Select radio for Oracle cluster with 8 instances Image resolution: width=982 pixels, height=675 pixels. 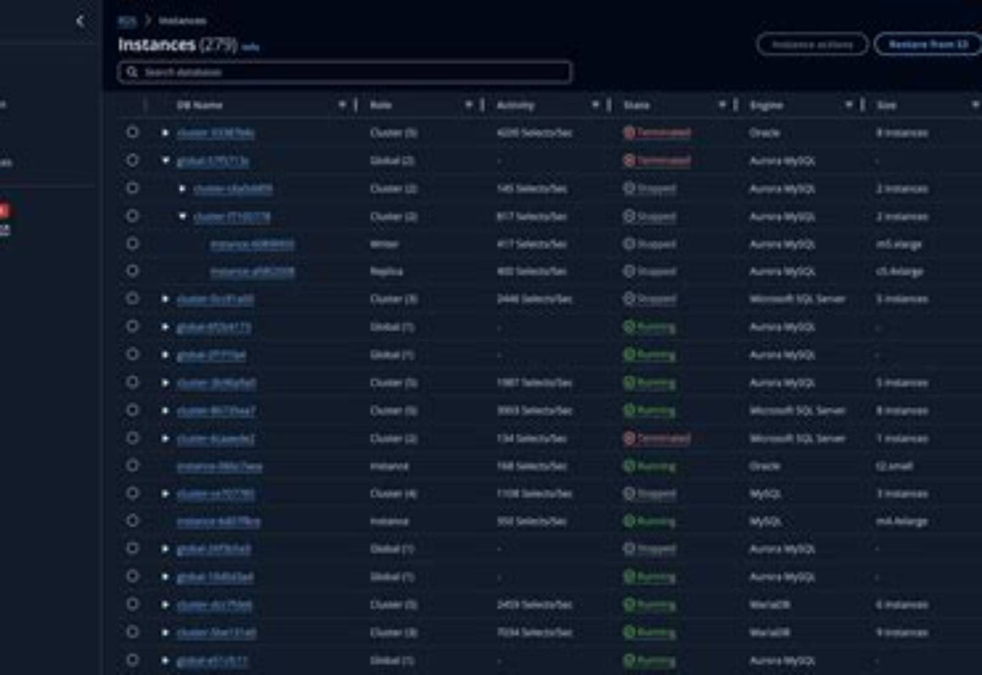click(133, 132)
